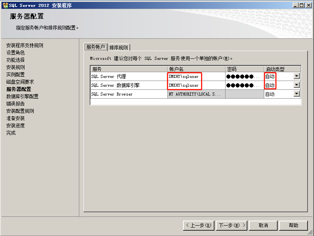This screenshot has height=236, width=314.
Task: Maximize the SQL Server 2012 setup window
Action: pyautogui.click(x=302, y=5)
